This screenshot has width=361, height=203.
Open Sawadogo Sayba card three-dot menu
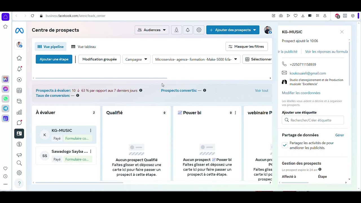click(91, 151)
